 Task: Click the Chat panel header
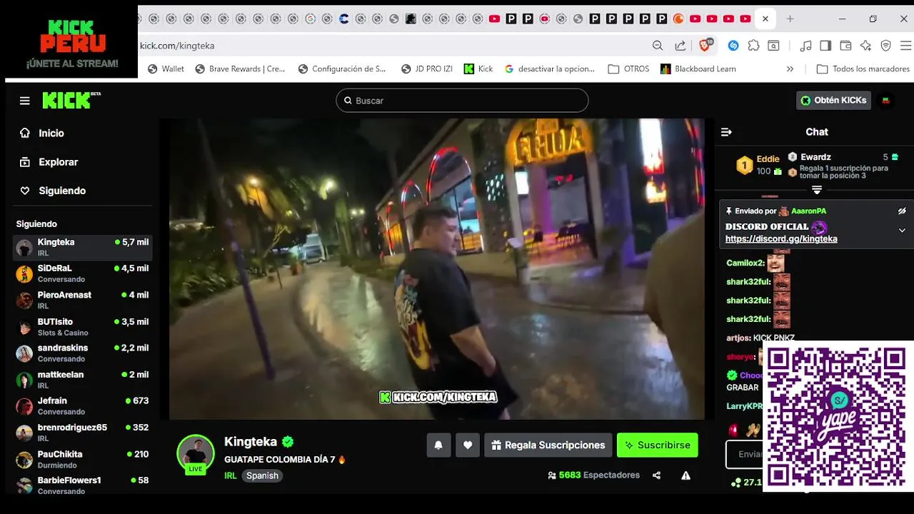(817, 132)
